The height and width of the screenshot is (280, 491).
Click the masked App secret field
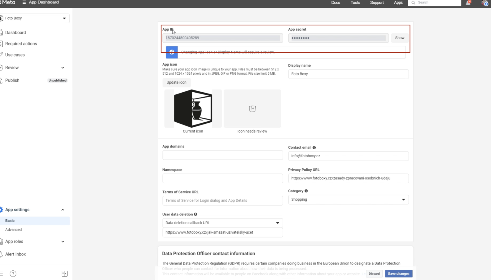coord(338,38)
